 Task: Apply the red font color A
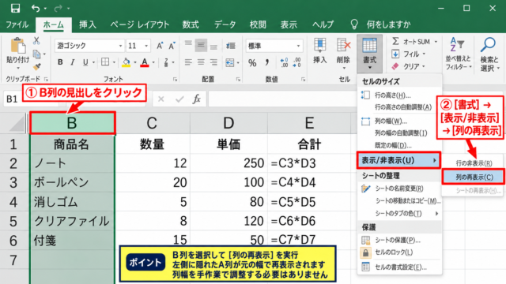[x=145, y=62]
